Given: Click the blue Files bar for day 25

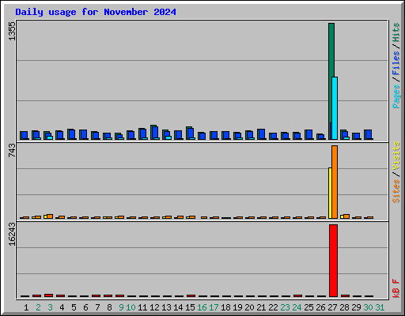Looking at the screenshot, I should [309, 134].
